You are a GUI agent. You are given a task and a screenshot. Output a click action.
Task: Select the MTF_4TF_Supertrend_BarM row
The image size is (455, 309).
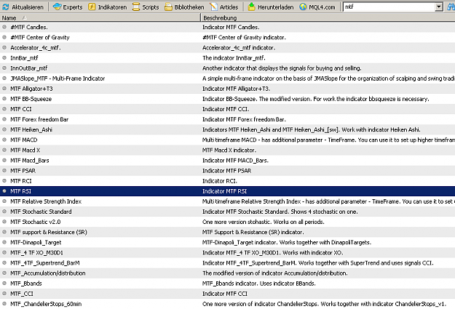tap(227, 263)
